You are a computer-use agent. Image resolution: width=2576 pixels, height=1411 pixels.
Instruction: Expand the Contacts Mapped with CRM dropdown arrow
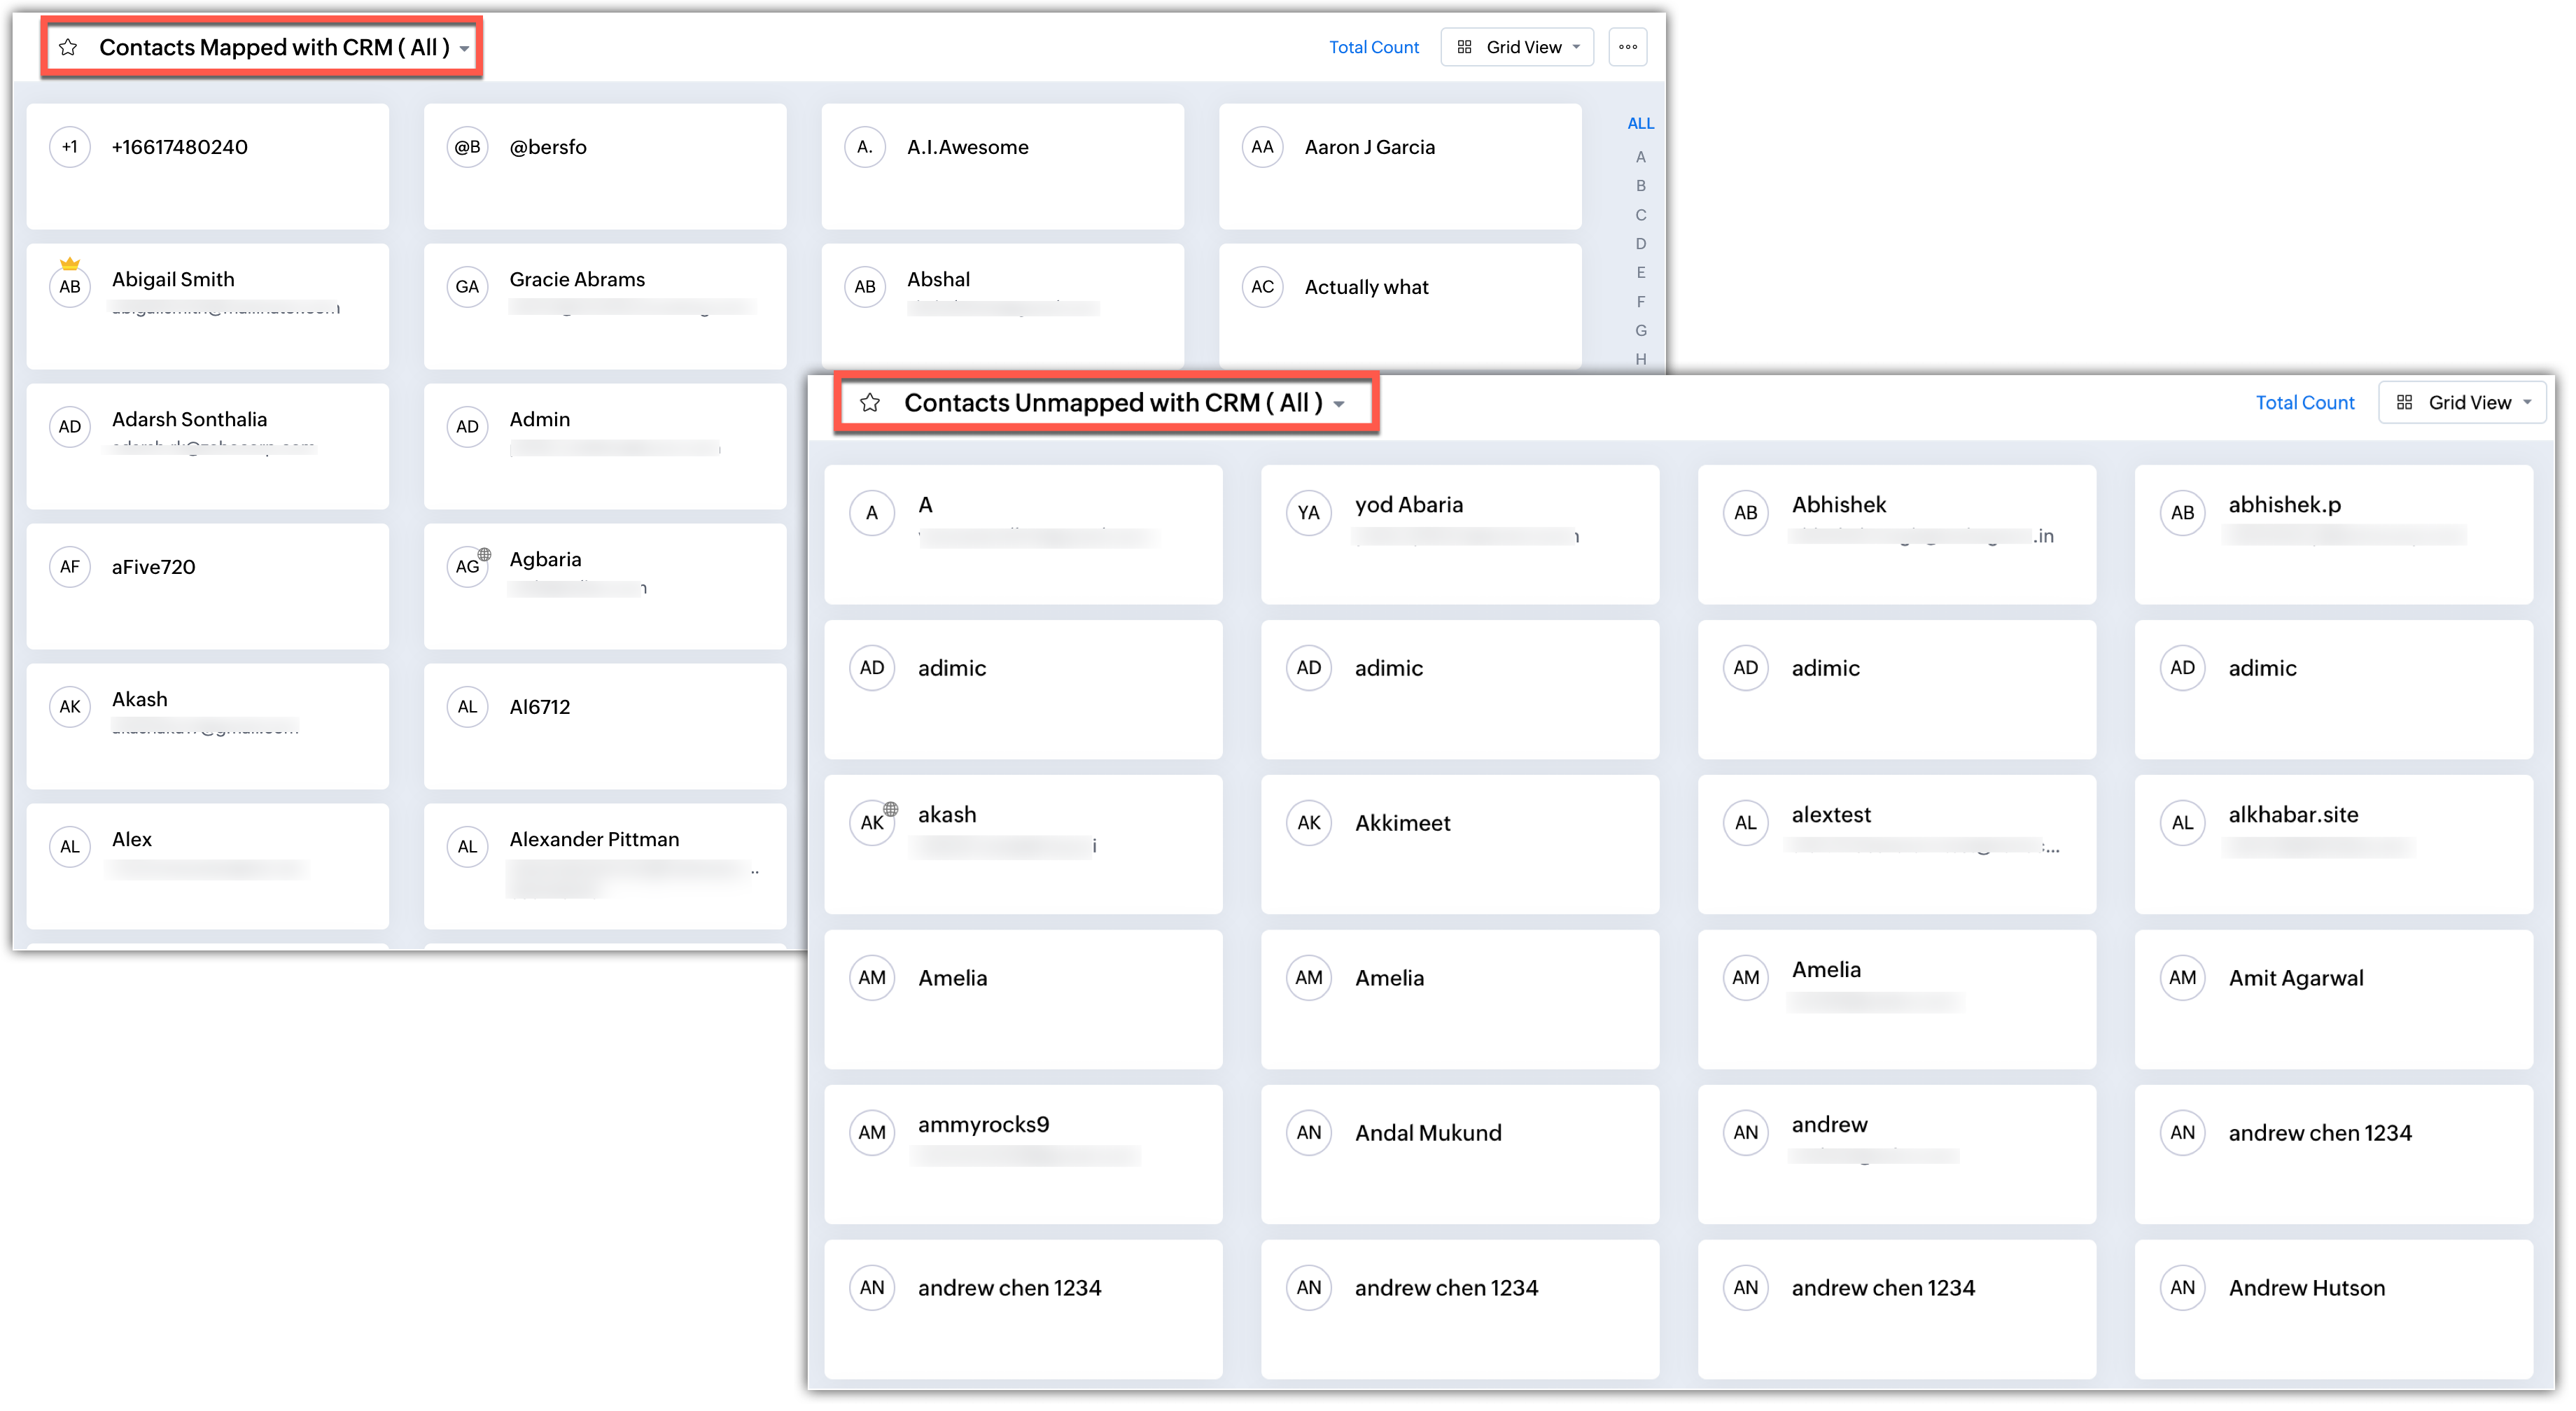point(465,49)
